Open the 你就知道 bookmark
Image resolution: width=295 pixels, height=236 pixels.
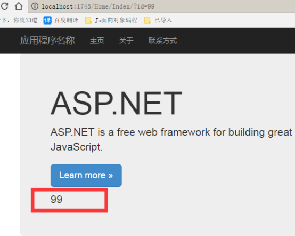[19, 20]
